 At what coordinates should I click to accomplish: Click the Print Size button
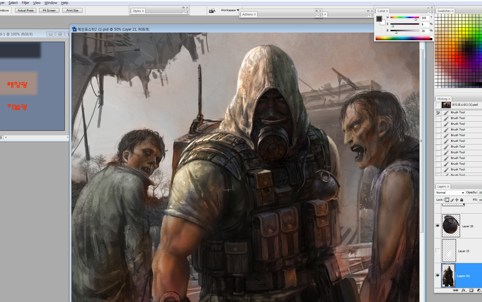tap(72, 11)
